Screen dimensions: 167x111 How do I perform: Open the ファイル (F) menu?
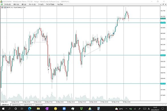7,4
